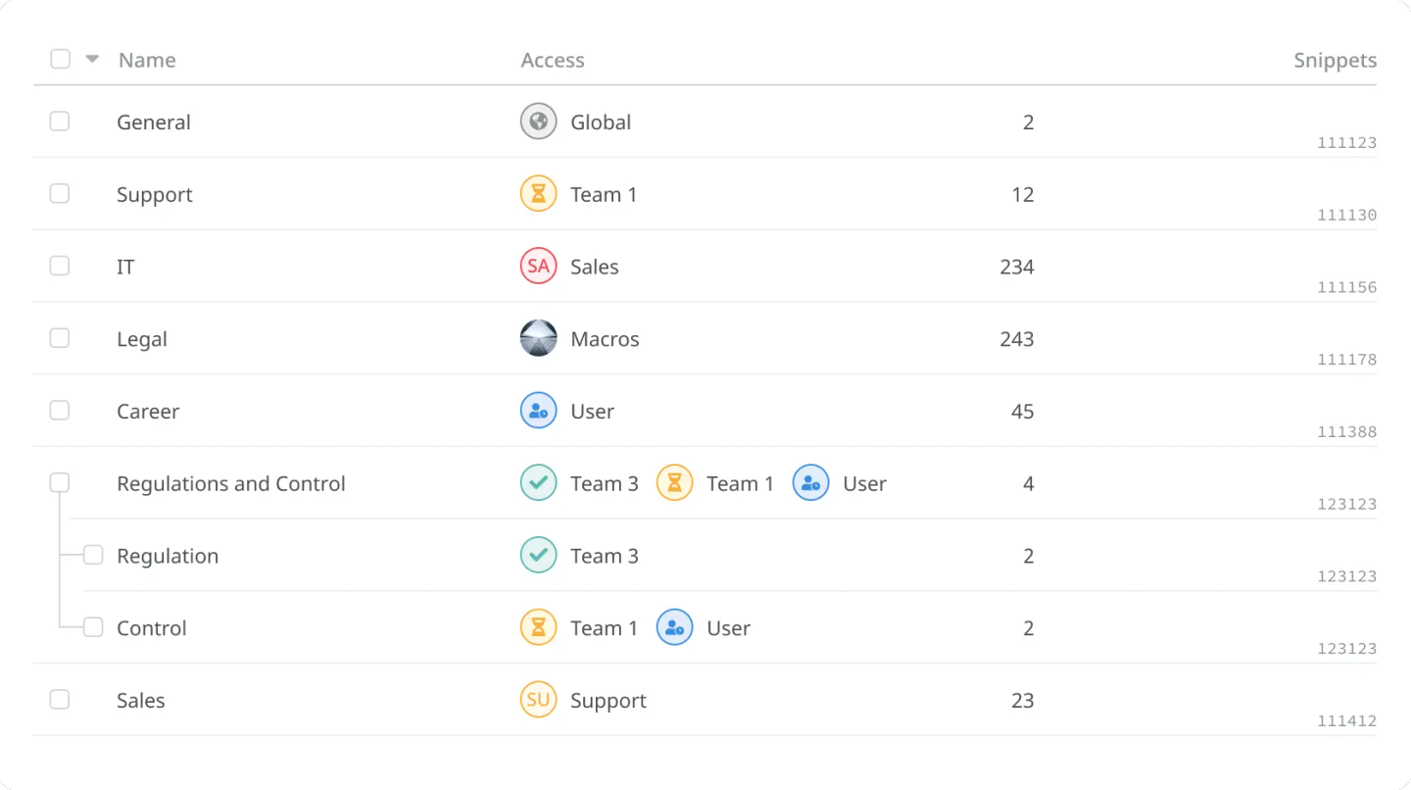Open the Legal folder name
The width and height of the screenshot is (1411, 790).
point(142,339)
